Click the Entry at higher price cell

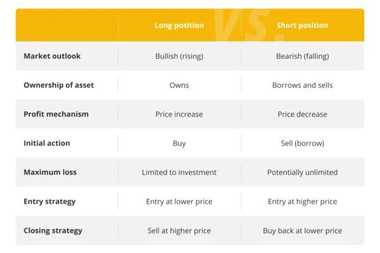point(303,201)
